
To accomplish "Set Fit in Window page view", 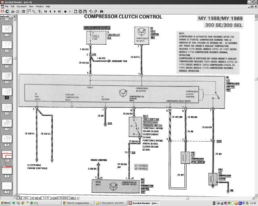I will pyautogui.click(x=81, y=12).
